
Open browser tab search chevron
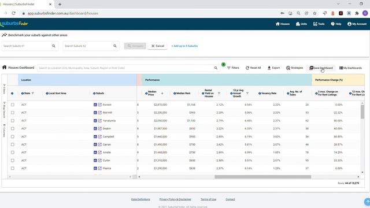point(338,4)
